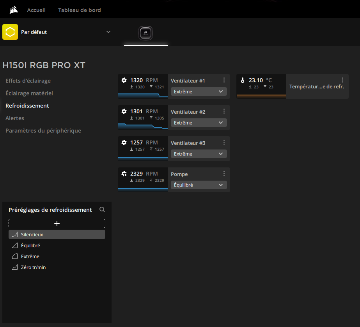The image size is (360, 327).
Task: Go to the Accueil tab
Action: [x=36, y=10]
